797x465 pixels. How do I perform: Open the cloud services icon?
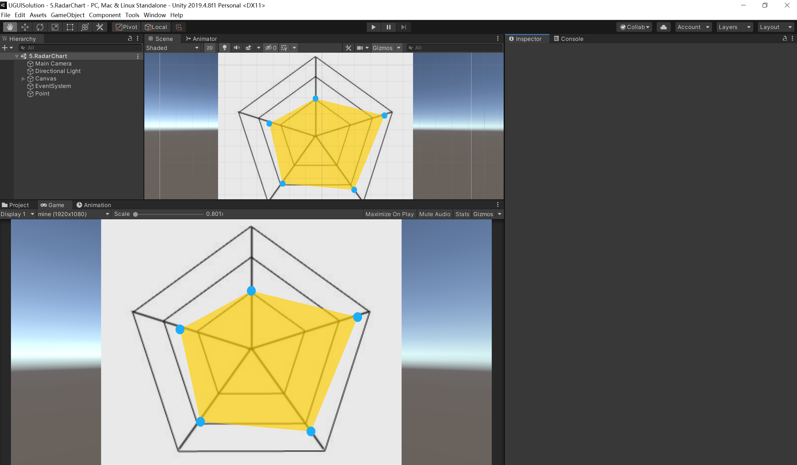click(x=664, y=27)
